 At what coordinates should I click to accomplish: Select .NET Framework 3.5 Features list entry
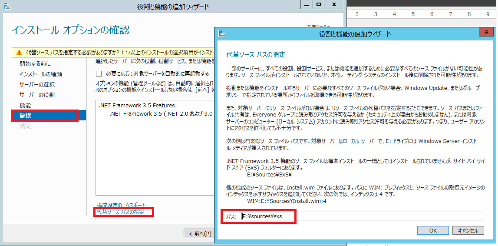(x=137, y=106)
